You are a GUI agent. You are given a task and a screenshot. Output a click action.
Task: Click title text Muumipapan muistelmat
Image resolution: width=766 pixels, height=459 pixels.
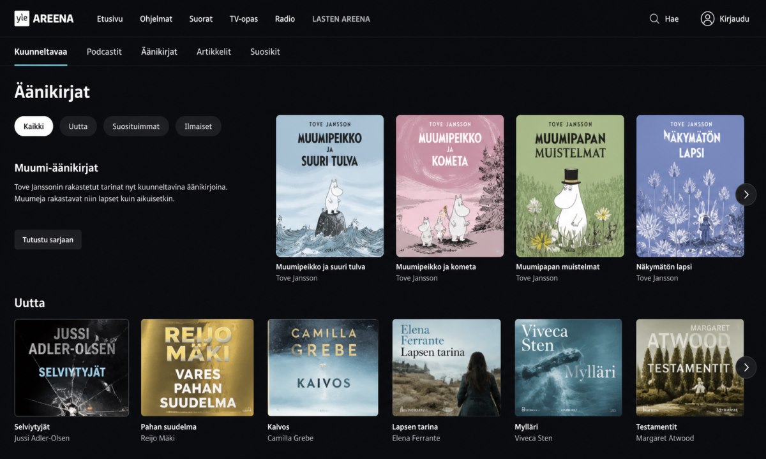[x=558, y=266]
